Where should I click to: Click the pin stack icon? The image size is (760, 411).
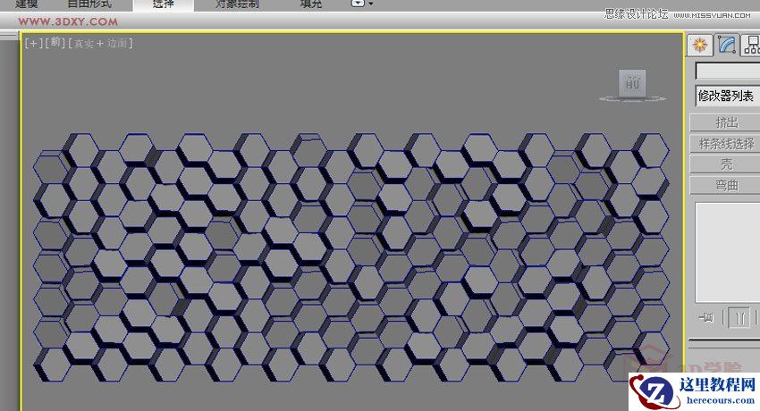point(706,317)
